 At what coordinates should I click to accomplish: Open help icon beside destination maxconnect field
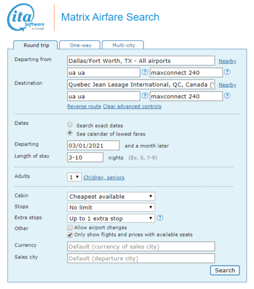[x=227, y=96]
